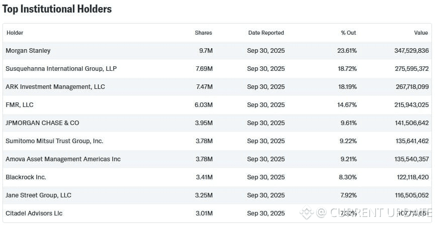Image resolution: width=436 pixels, height=225 pixels.
Task: Sort by the % Out column header
Action: click(x=348, y=33)
